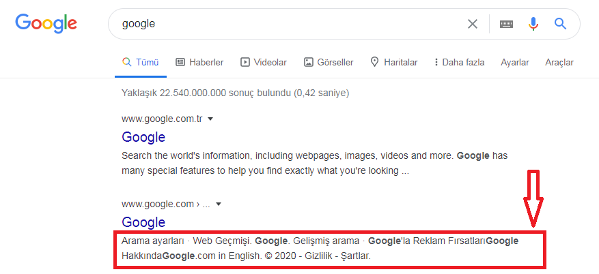
Task: Open the Araçlar tools option
Action: (x=559, y=62)
